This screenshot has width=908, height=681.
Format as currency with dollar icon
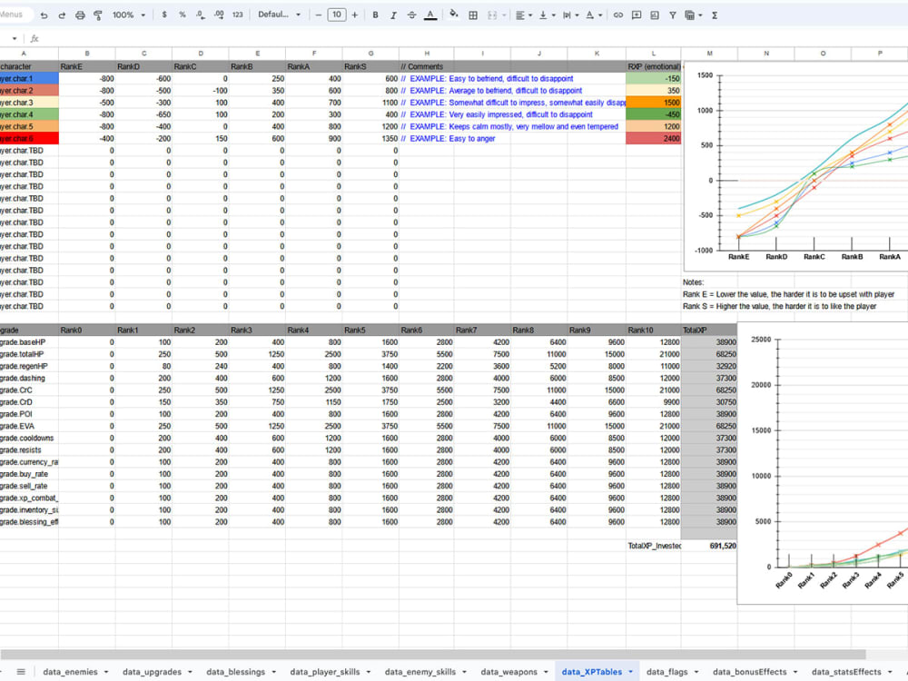pyautogui.click(x=164, y=15)
